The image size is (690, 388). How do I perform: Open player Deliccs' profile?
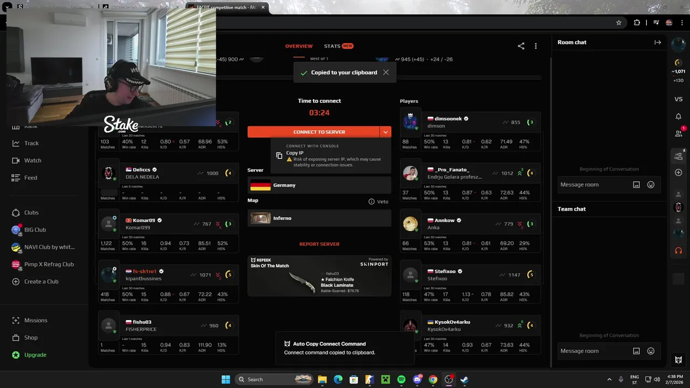(141, 170)
